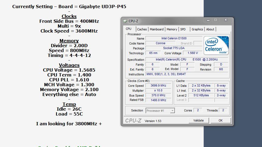This screenshot has height=147, width=262.
Task: Click the Temp heading in the post
Action: tap(69, 104)
